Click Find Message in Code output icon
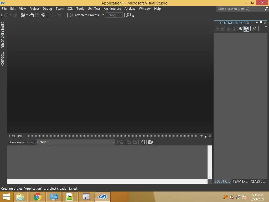 (121, 142)
